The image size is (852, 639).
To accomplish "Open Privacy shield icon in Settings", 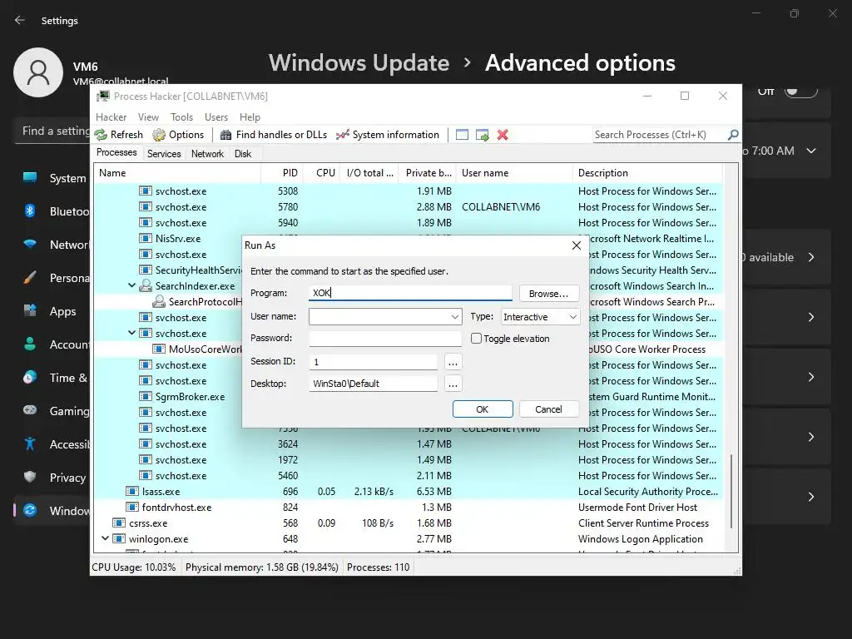I will [30, 477].
